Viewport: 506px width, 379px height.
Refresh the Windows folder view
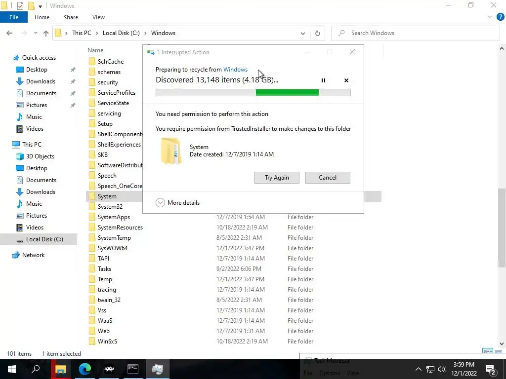318,33
